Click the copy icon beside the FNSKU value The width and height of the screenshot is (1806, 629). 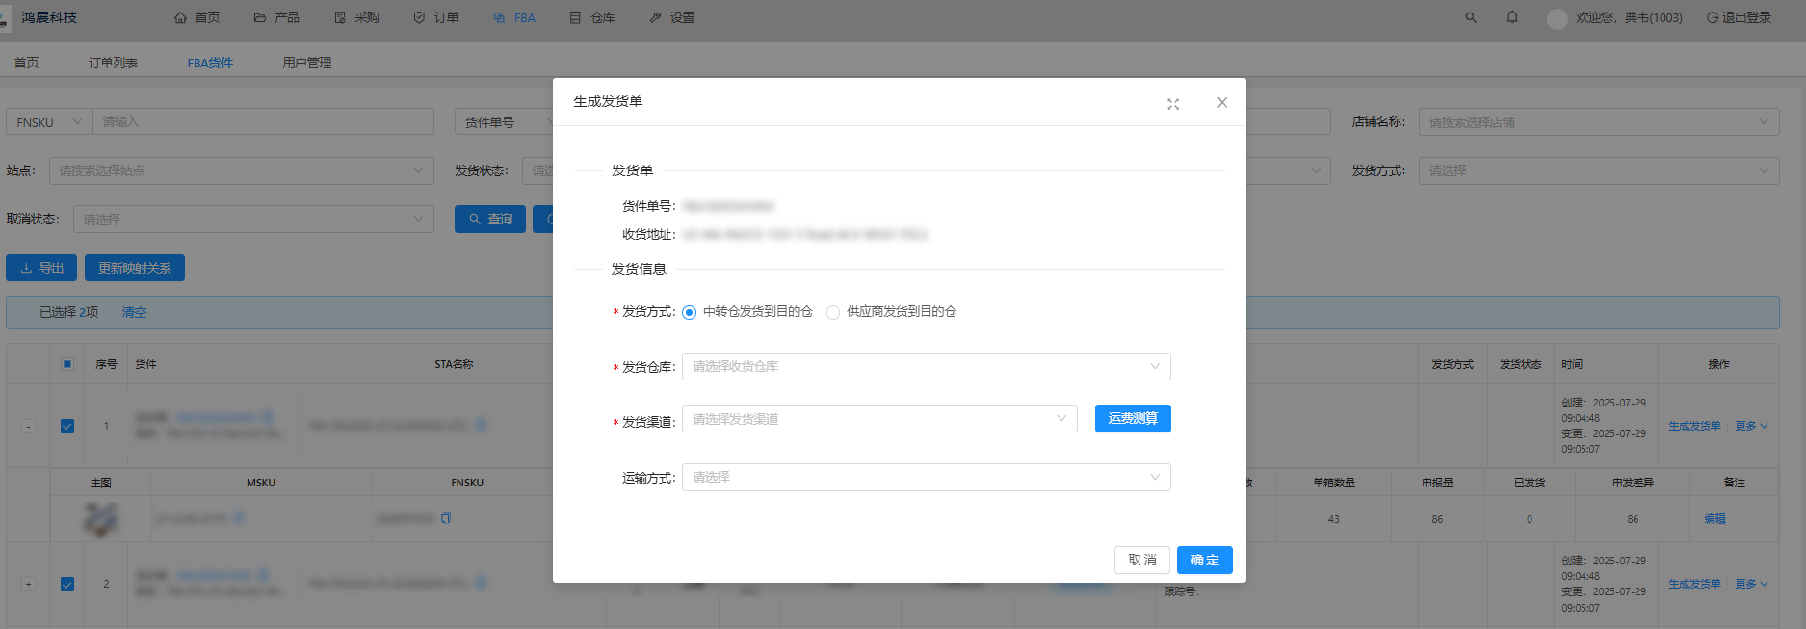pyautogui.click(x=446, y=518)
